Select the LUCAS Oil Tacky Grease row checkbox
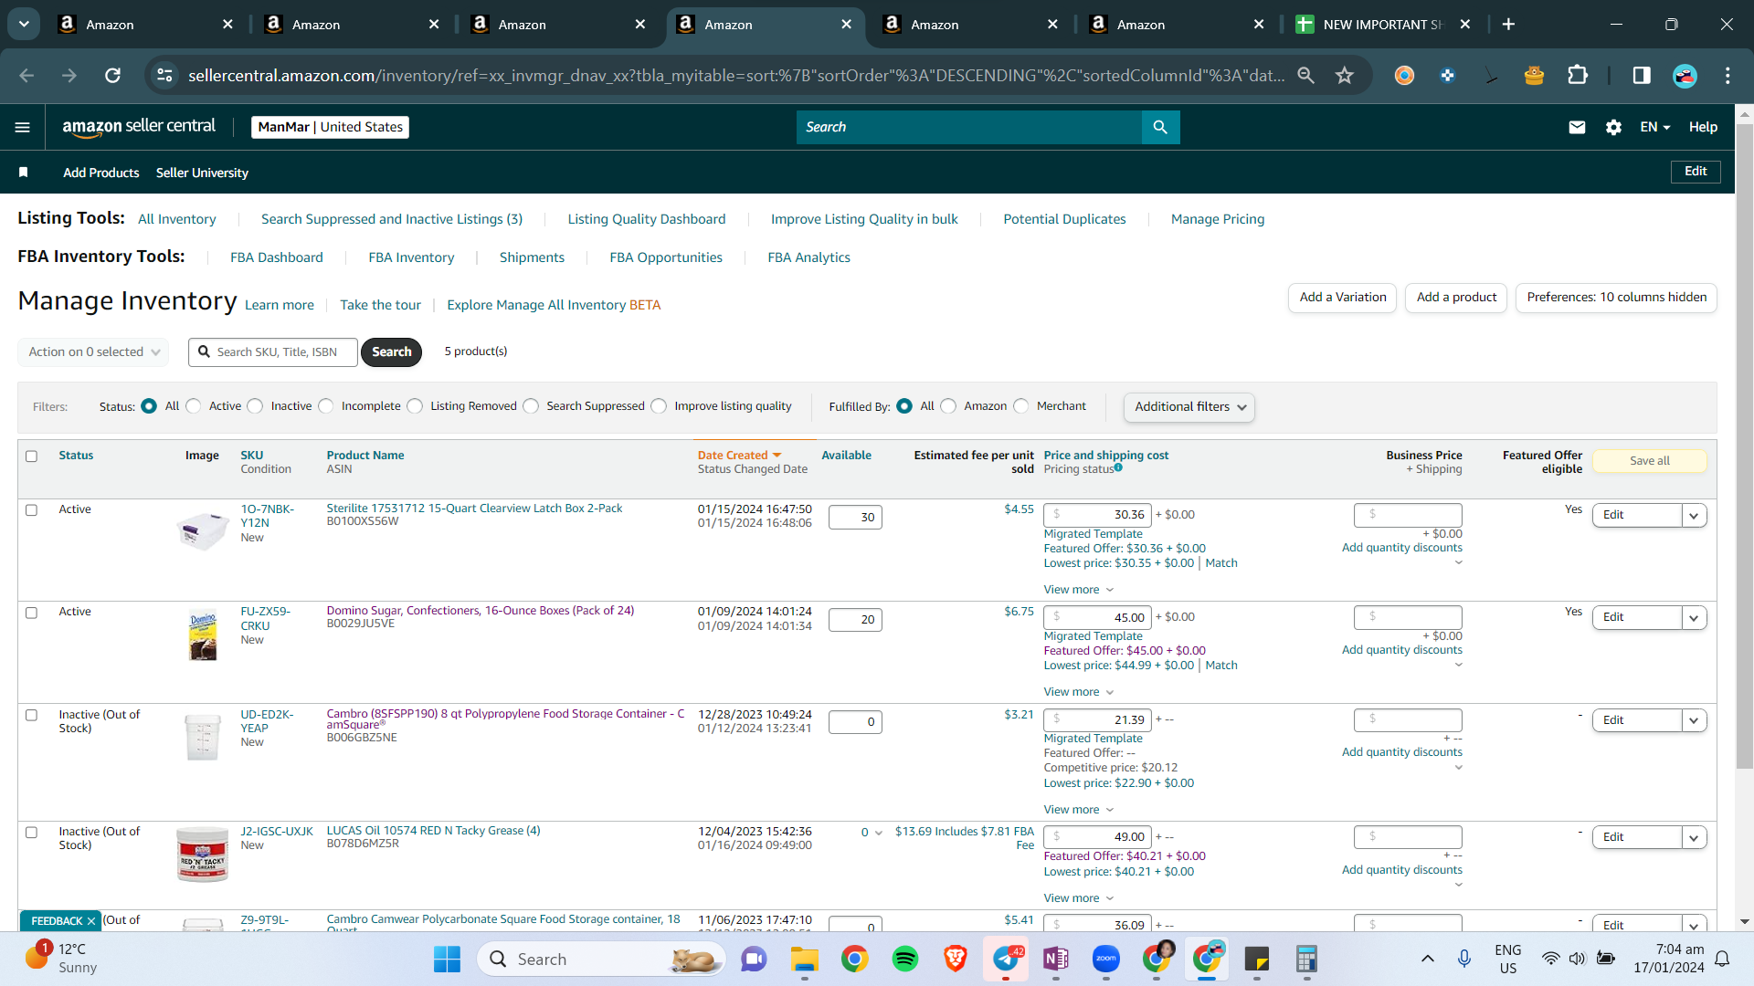 pyautogui.click(x=31, y=833)
